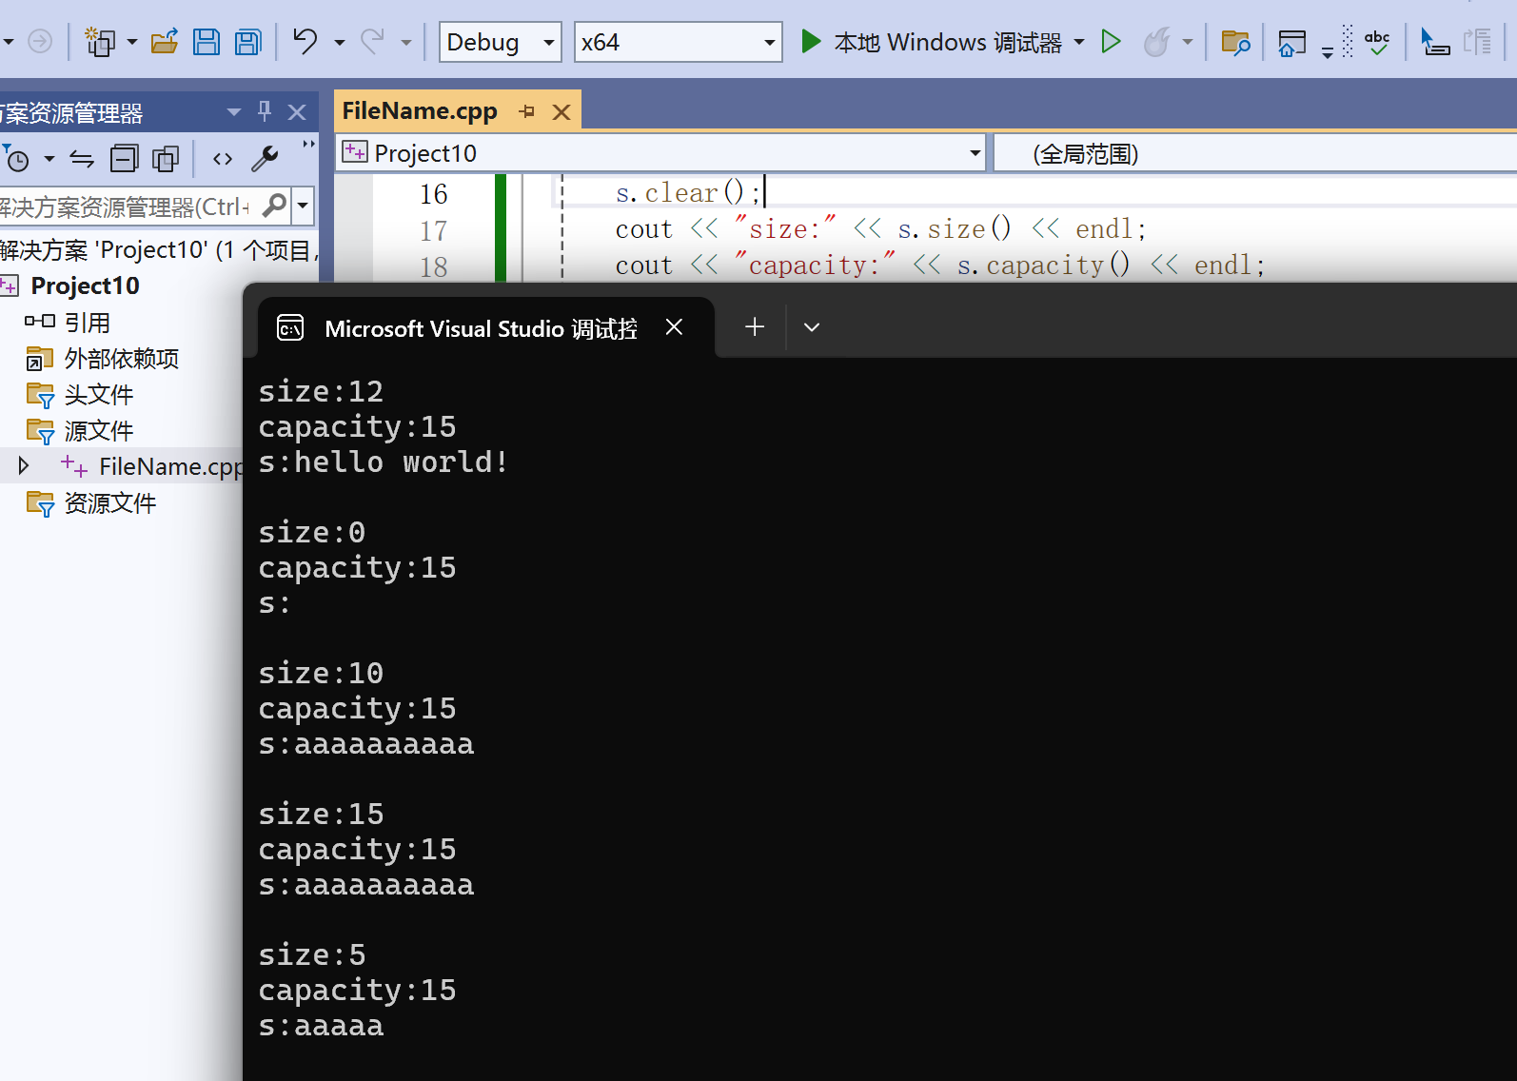Click the find in files folder icon
This screenshot has height=1081, width=1517.
[x=1235, y=42]
